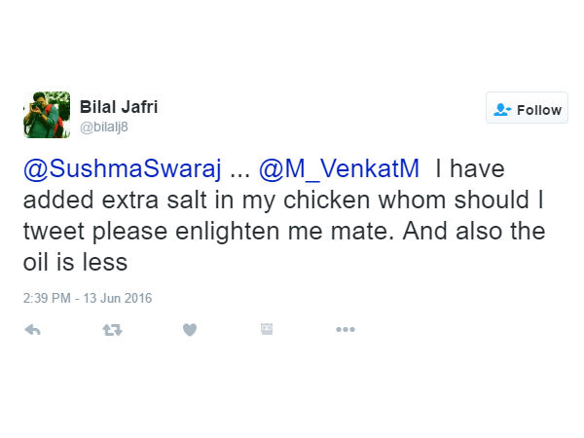Like the tweet with the heart icon
Image resolution: width=584 pixels, height=438 pixels.
coord(190,330)
